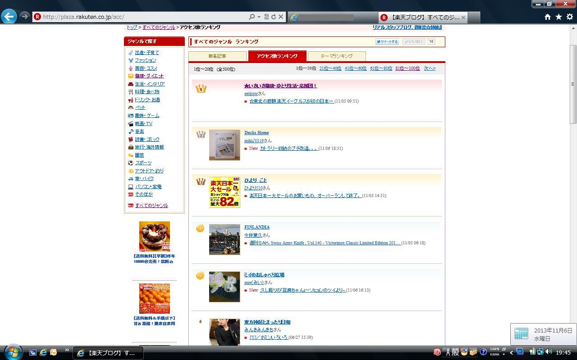
Task: Click the Tweet button (ツイートする)
Action: [387, 41]
